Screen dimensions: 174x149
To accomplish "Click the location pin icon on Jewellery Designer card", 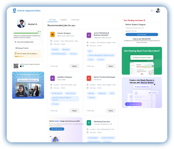I will pos(51,85).
